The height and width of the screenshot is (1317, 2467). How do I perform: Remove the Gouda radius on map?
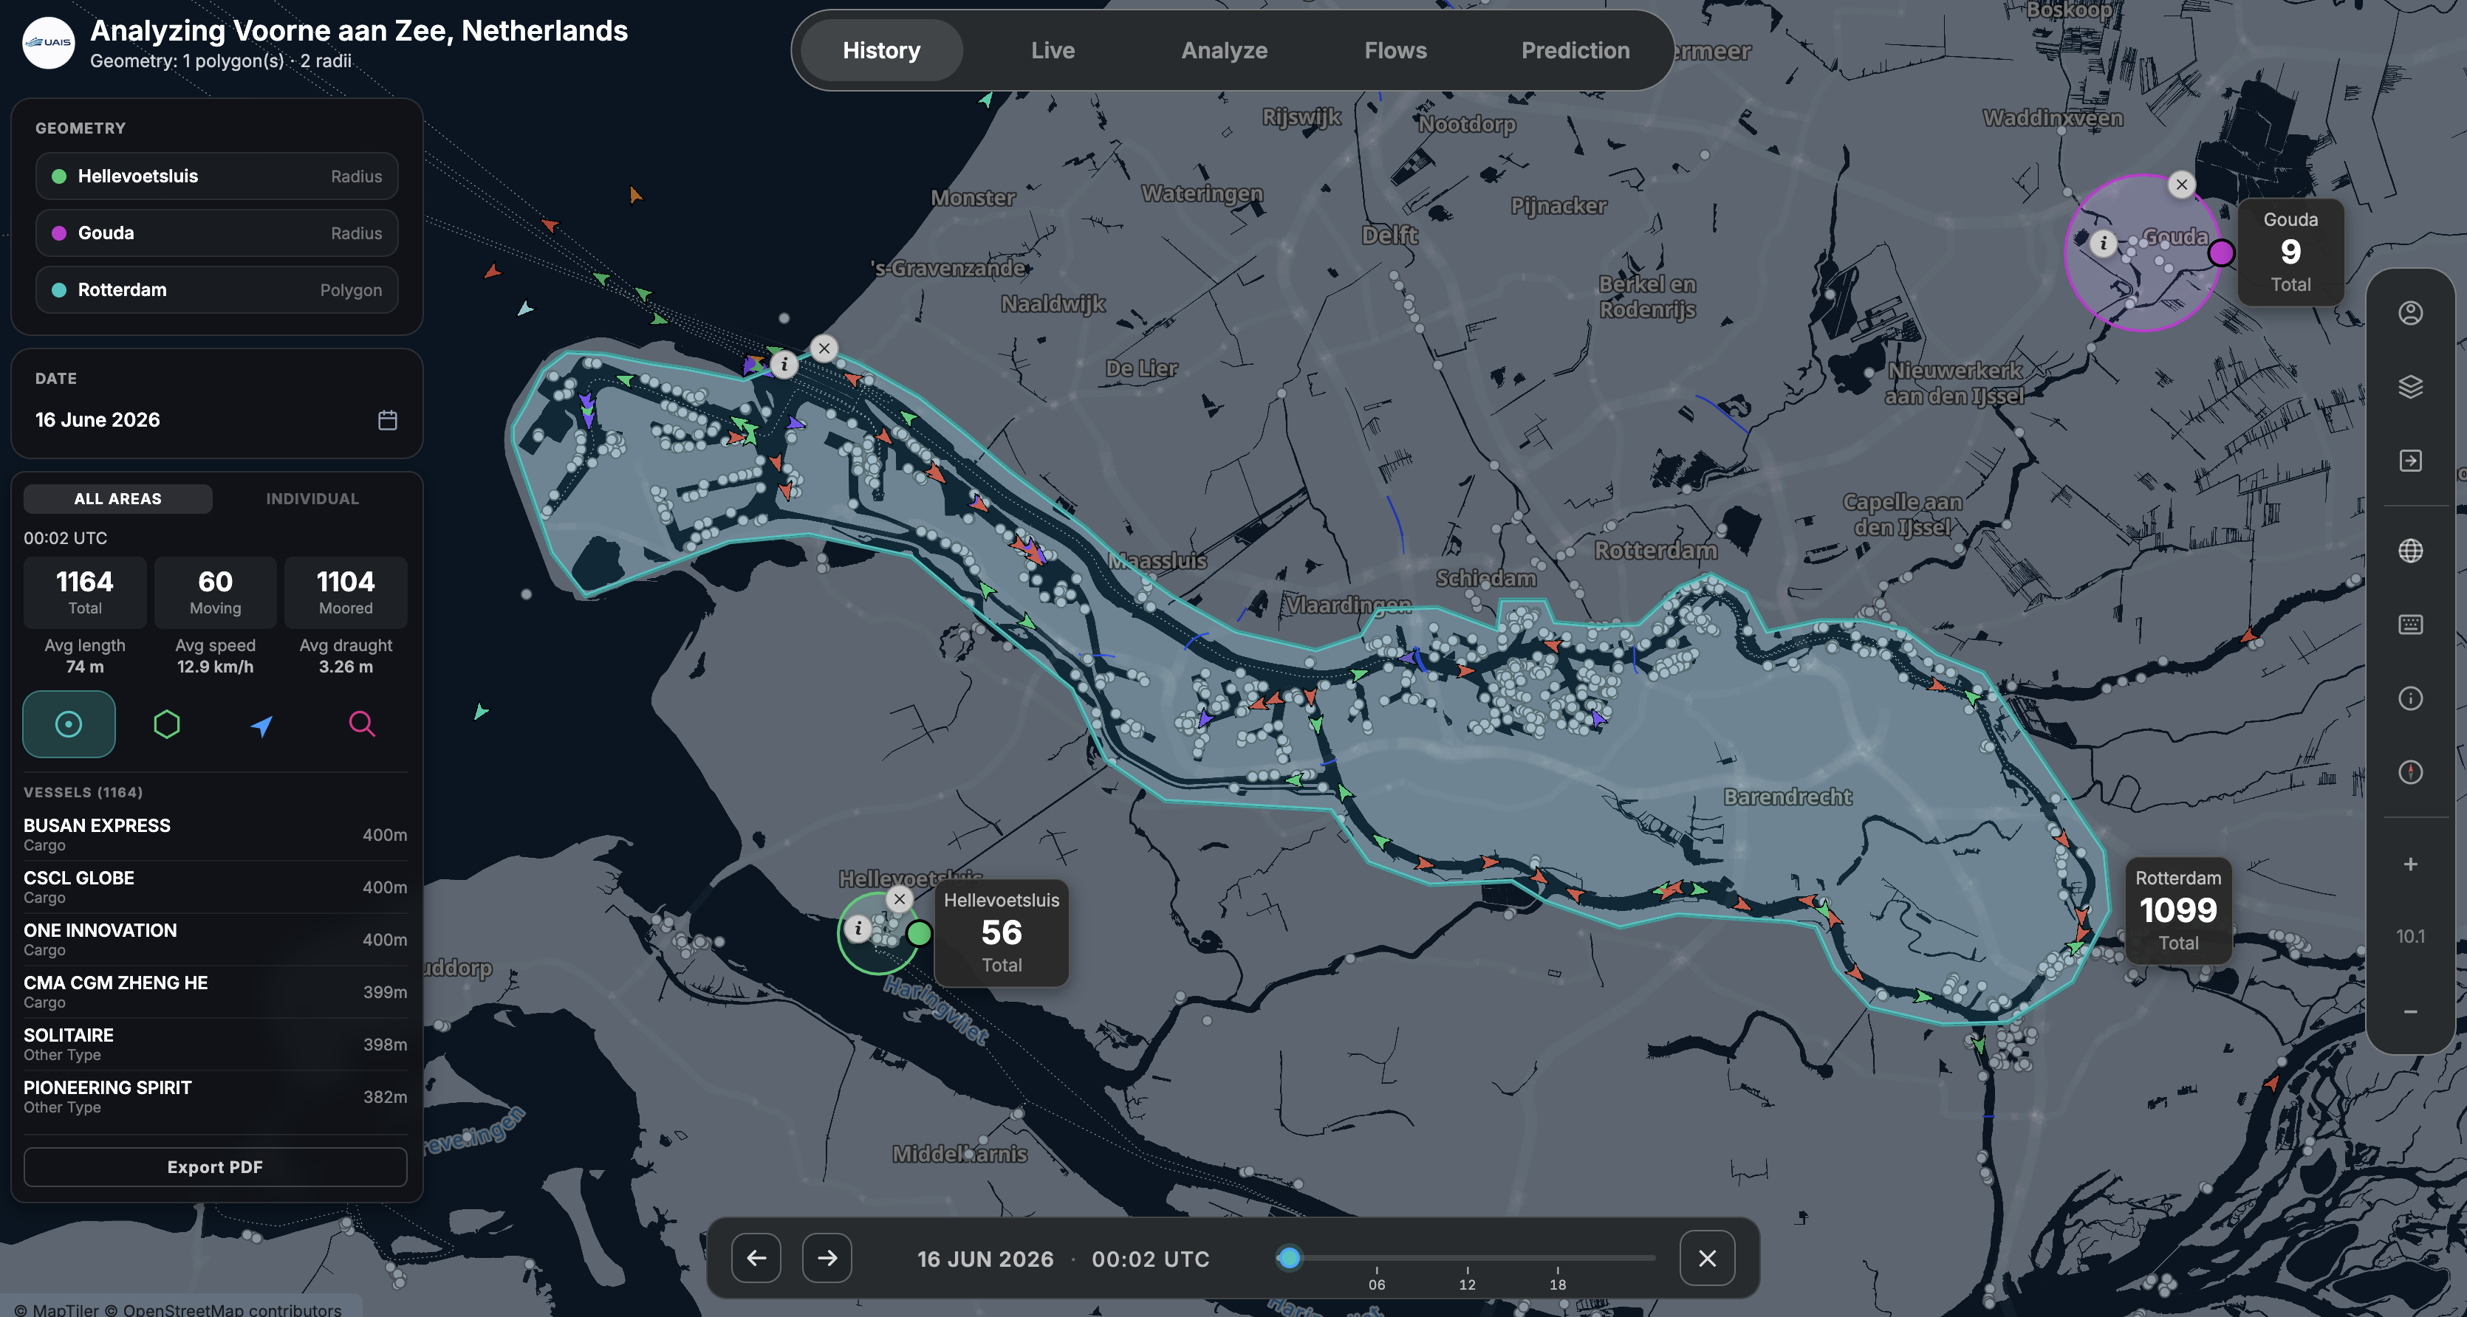2182,185
